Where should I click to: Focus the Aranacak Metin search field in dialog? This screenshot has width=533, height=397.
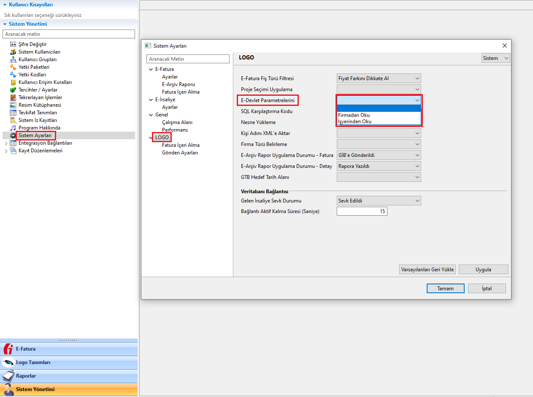click(x=188, y=59)
